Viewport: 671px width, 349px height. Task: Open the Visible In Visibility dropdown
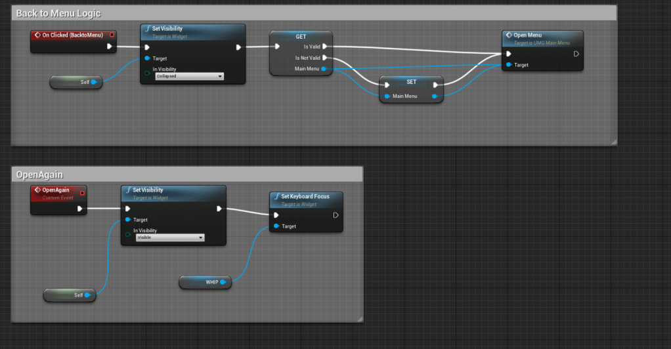(170, 237)
